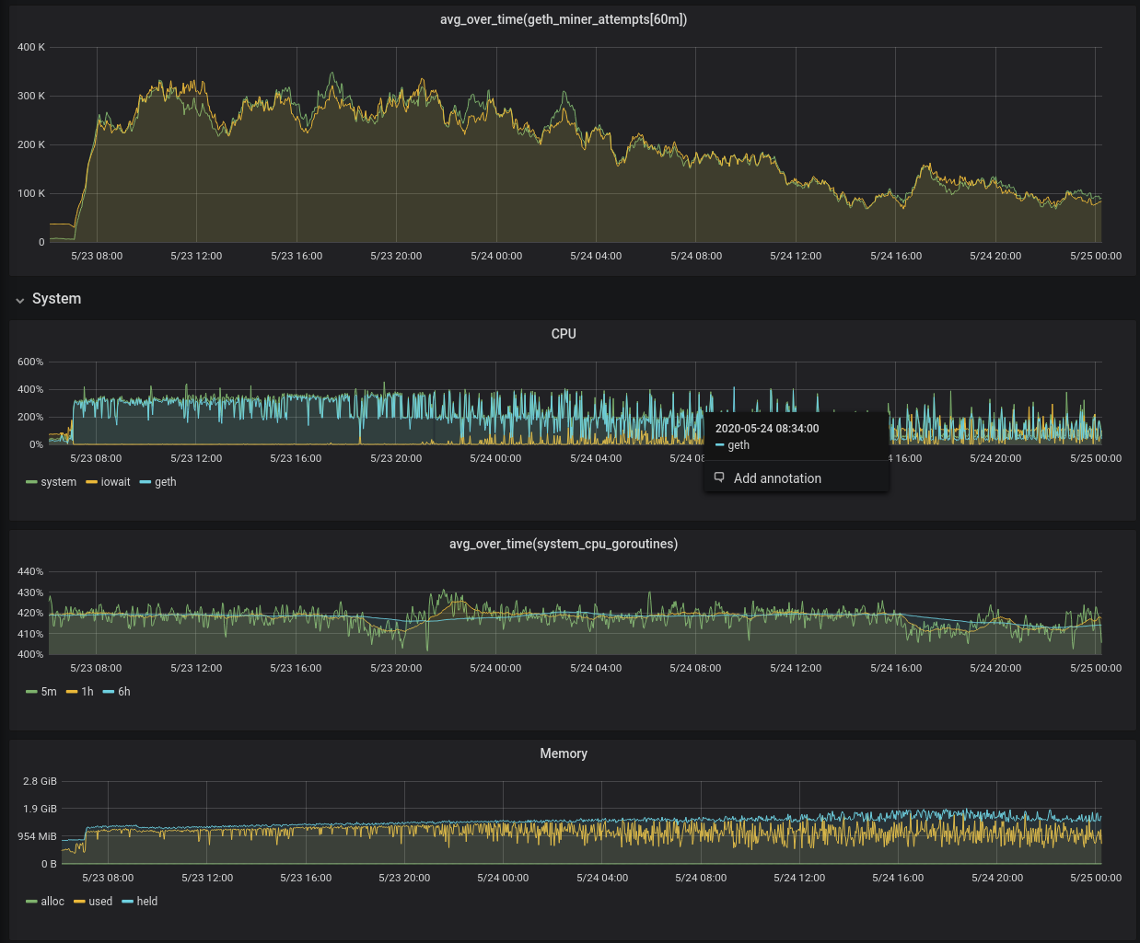Image resolution: width=1140 pixels, height=943 pixels.
Task: Click the geth entry in the tooltip
Action: pos(739,445)
